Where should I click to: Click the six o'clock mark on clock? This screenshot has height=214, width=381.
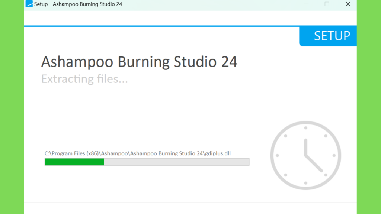click(305, 183)
